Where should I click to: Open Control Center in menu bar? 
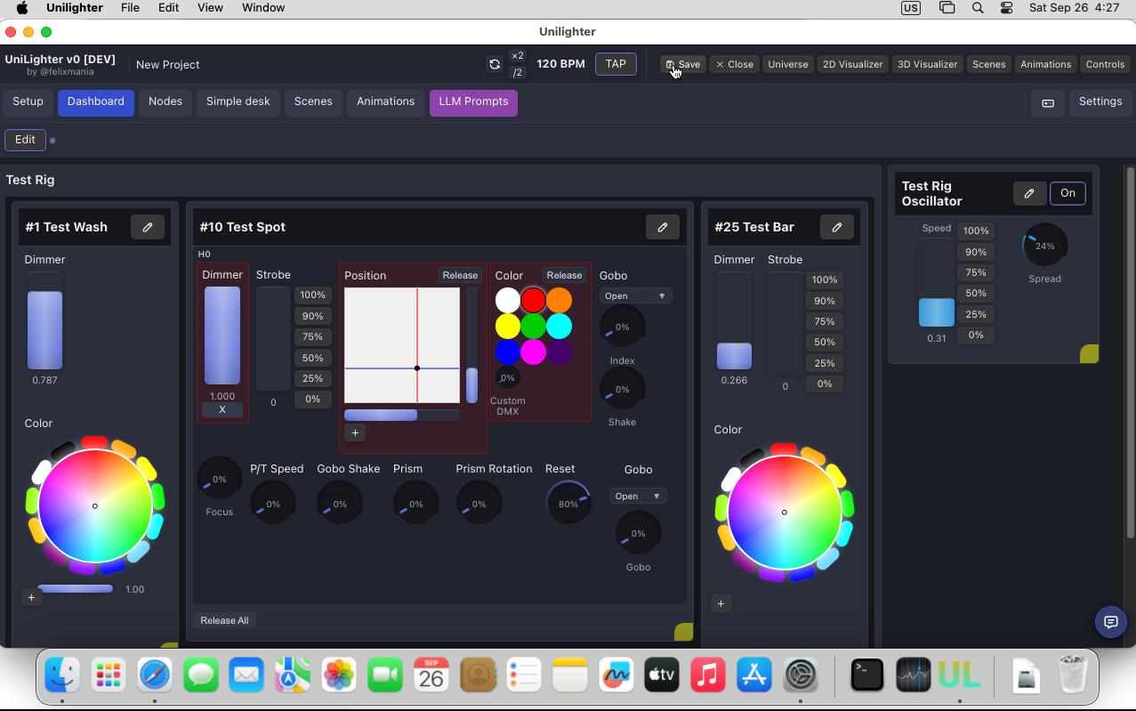1007,8
